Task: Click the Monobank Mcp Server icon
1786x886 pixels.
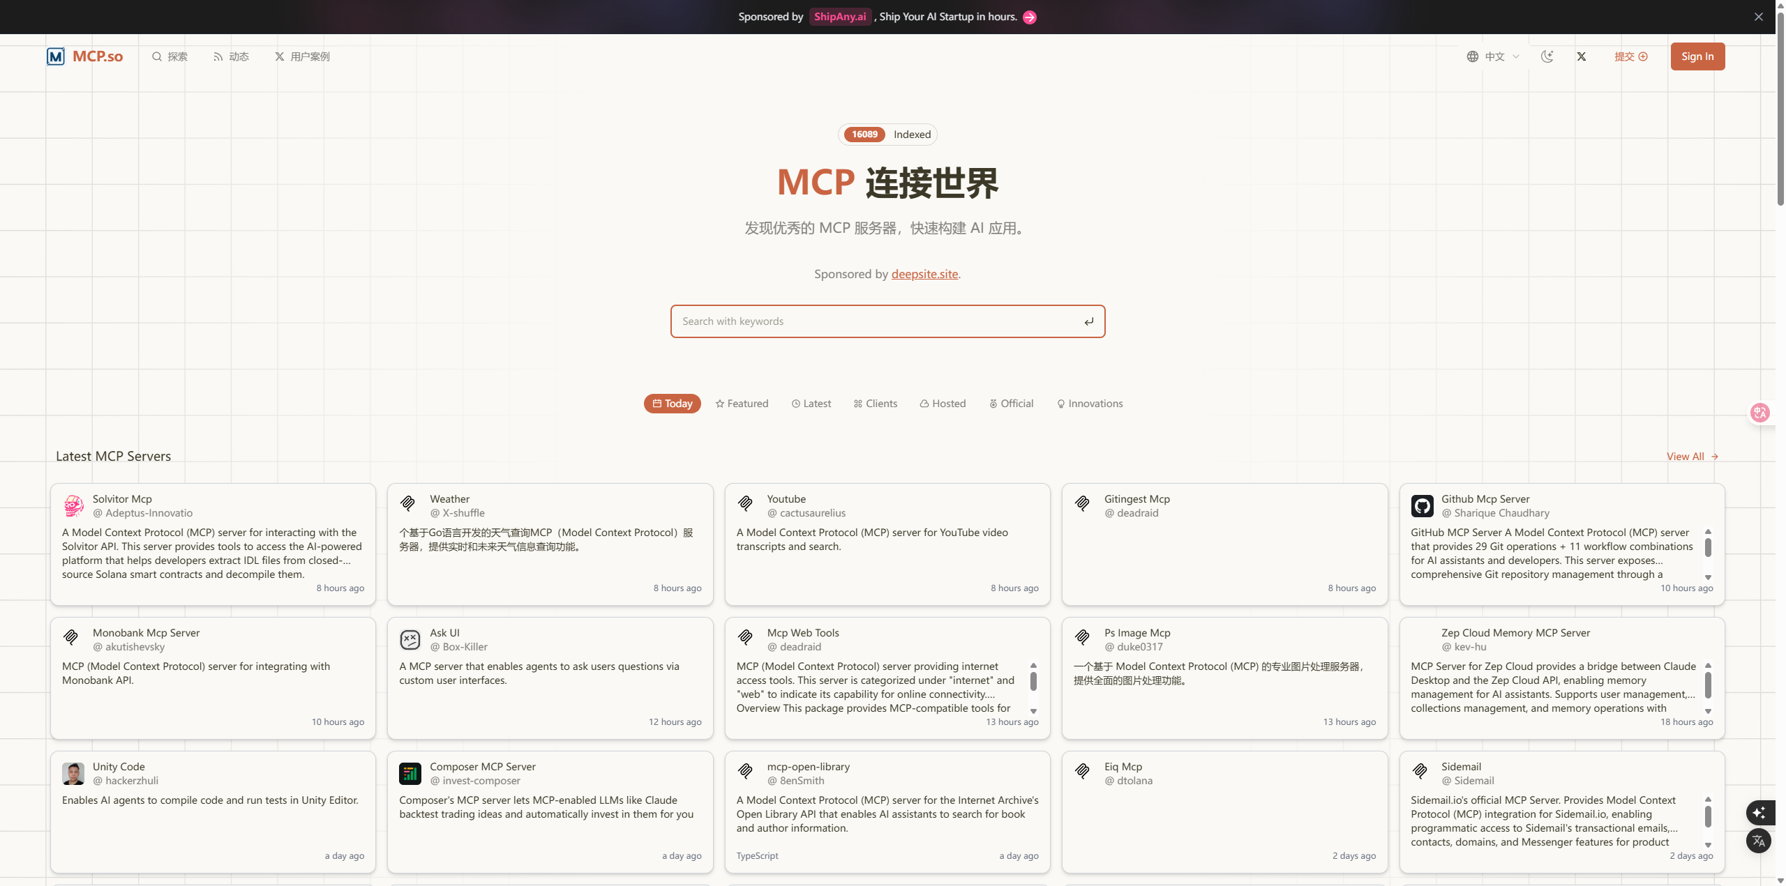Action: tap(70, 636)
